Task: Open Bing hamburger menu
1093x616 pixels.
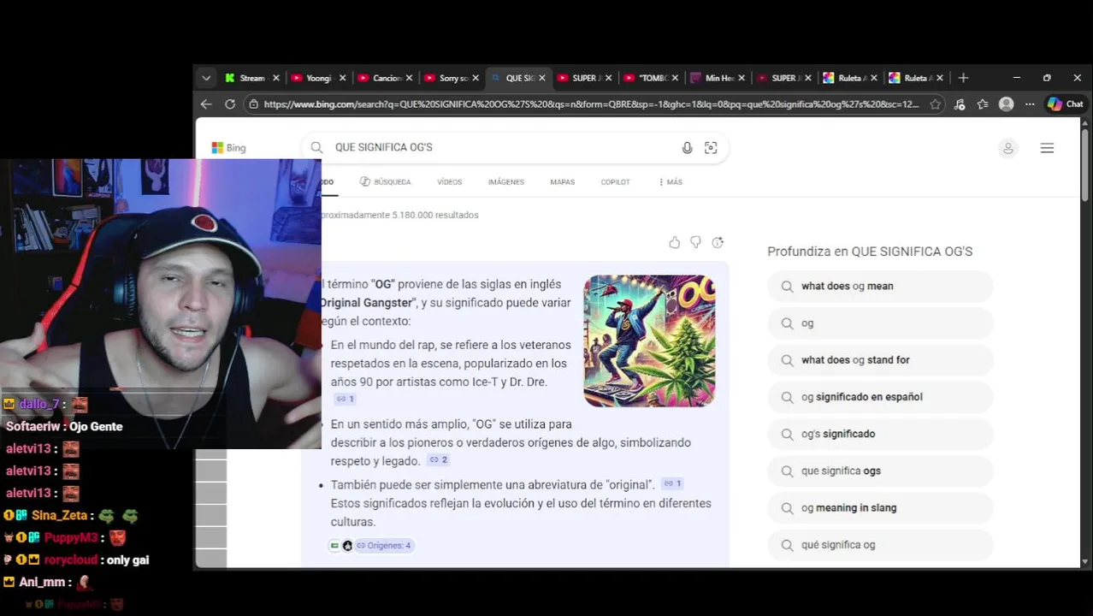Action: (1047, 148)
